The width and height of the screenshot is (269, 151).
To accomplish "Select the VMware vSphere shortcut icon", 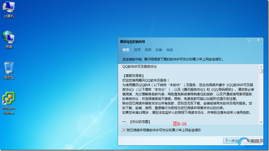I will click(x=9, y=103).
